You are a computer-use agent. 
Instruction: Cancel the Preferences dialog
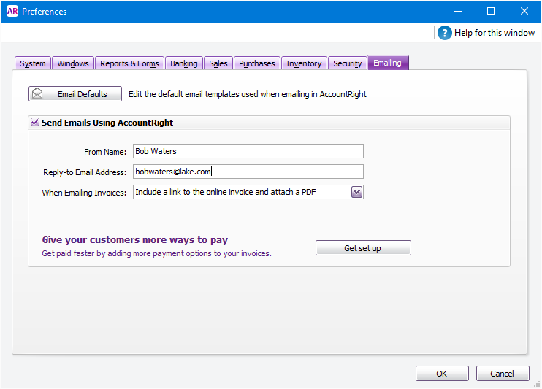(503, 374)
